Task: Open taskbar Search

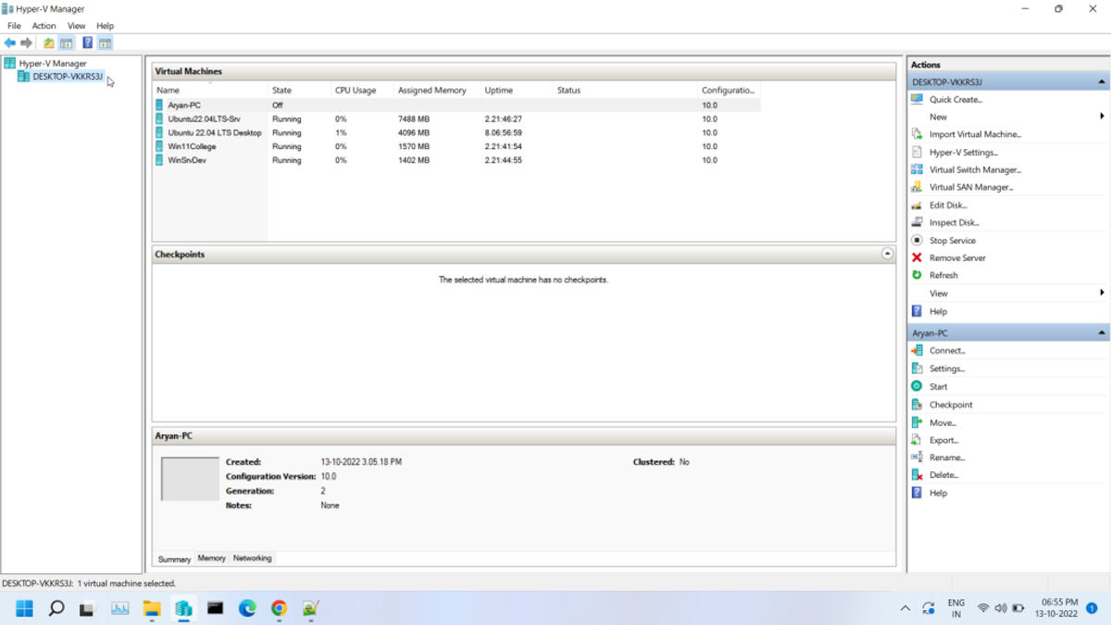Action: click(x=56, y=608)
